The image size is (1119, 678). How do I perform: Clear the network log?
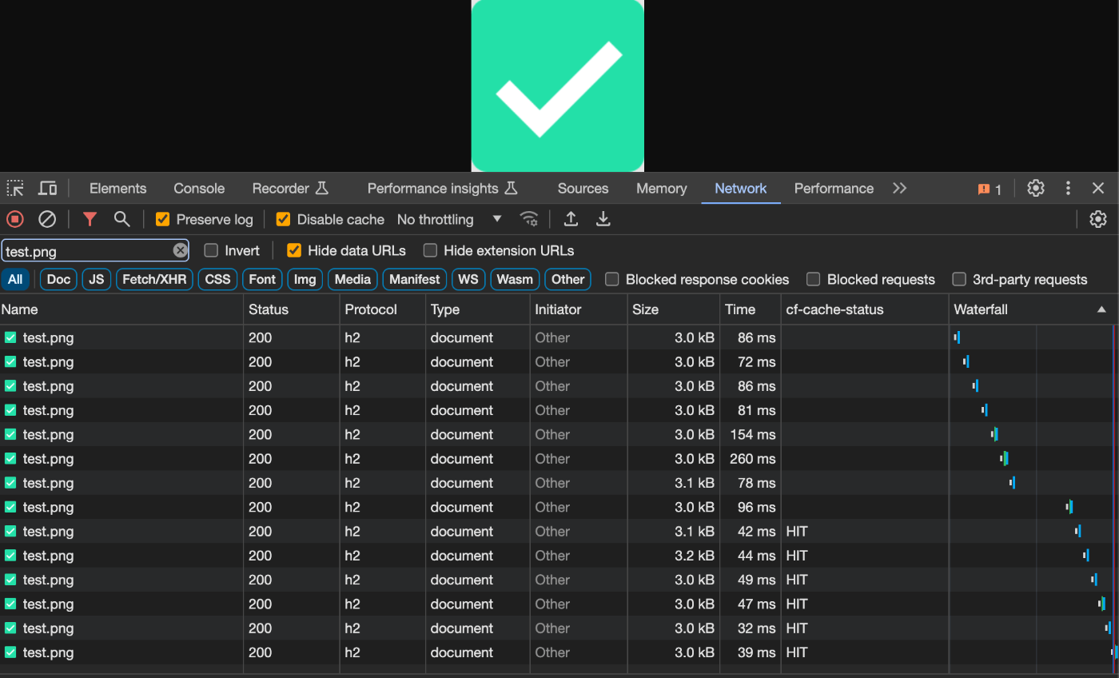point(46,218)
